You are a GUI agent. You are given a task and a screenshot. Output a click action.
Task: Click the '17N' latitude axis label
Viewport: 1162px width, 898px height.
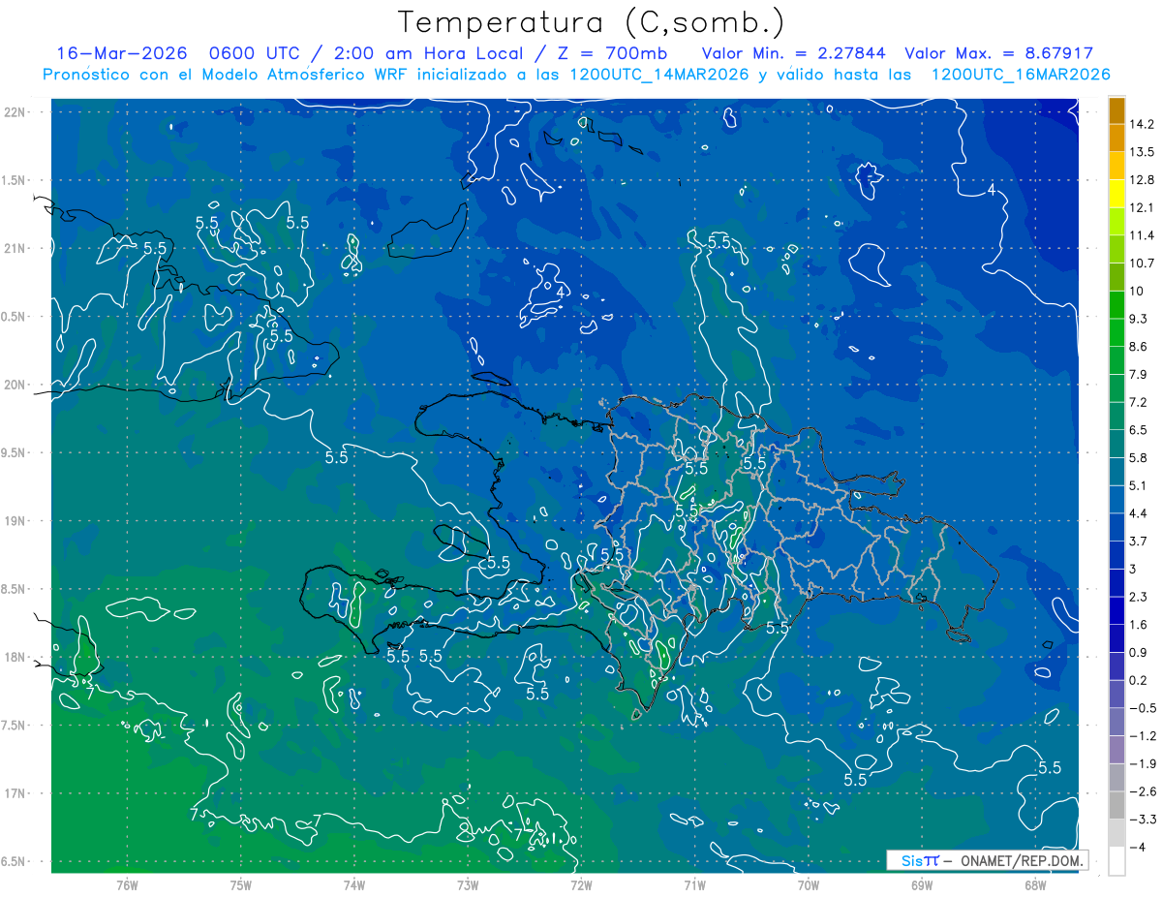point(15,793)
